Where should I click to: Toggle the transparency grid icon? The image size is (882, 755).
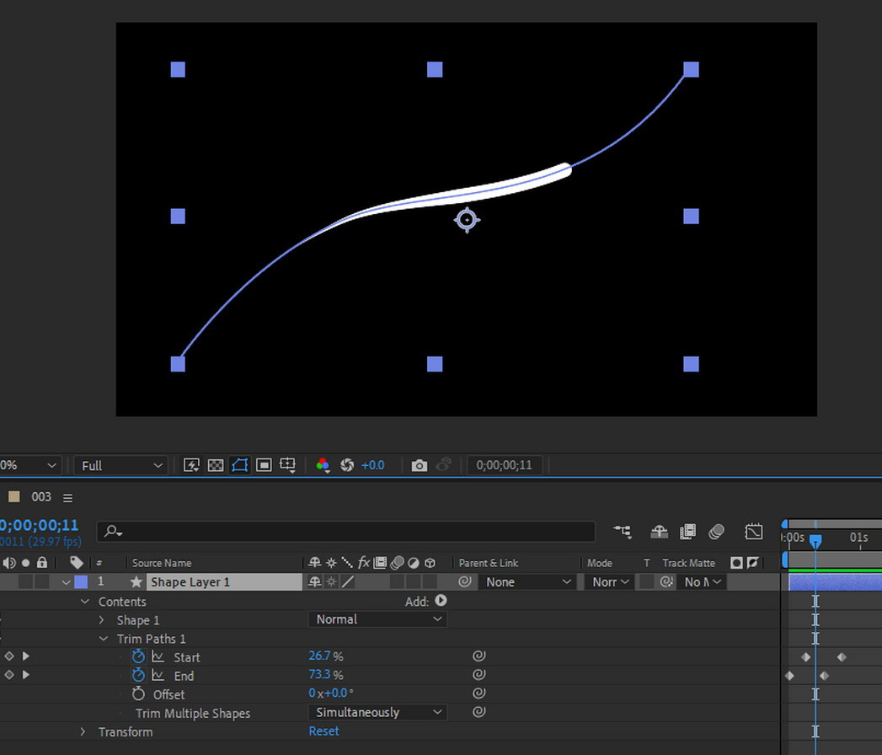point(216,465)
